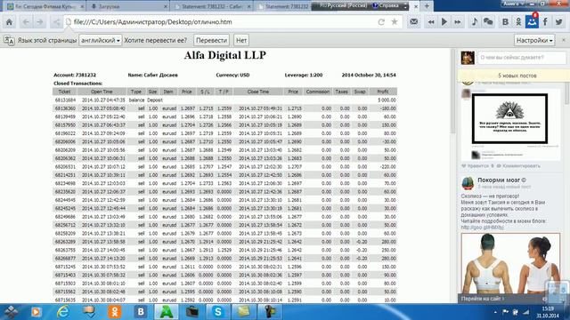The height and width of the screenshot is (320, 570).
Task: Open the blog link under scoliosis post
Action: [x=482, y=228]
